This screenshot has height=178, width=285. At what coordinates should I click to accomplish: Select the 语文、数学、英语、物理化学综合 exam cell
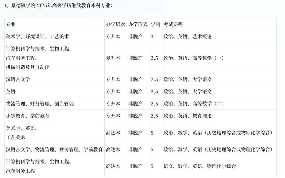(x=200, y=166)
